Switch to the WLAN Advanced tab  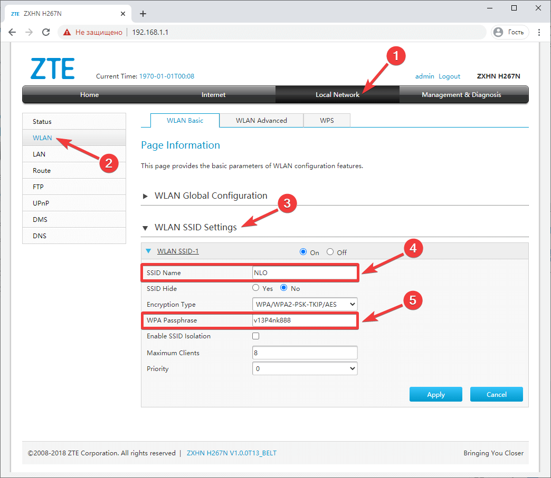(x=261, y=120)
